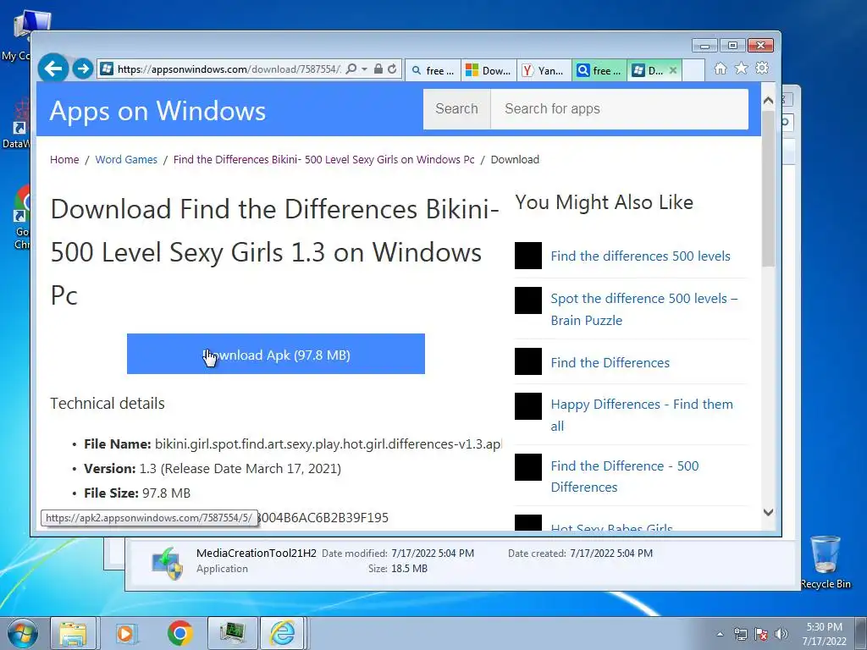Image resolution: width=867 pixels, height=650 pixels.
Task: Go back with the browser back arrow
Action: click(x=53, y=69)
